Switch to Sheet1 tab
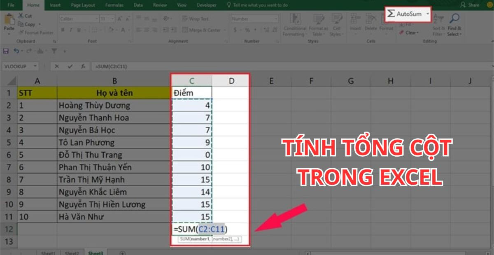 [x=48, y=253]
